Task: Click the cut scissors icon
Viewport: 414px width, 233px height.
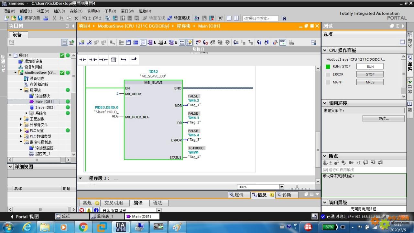Action: pyautogui.click(x=54, y=18)
